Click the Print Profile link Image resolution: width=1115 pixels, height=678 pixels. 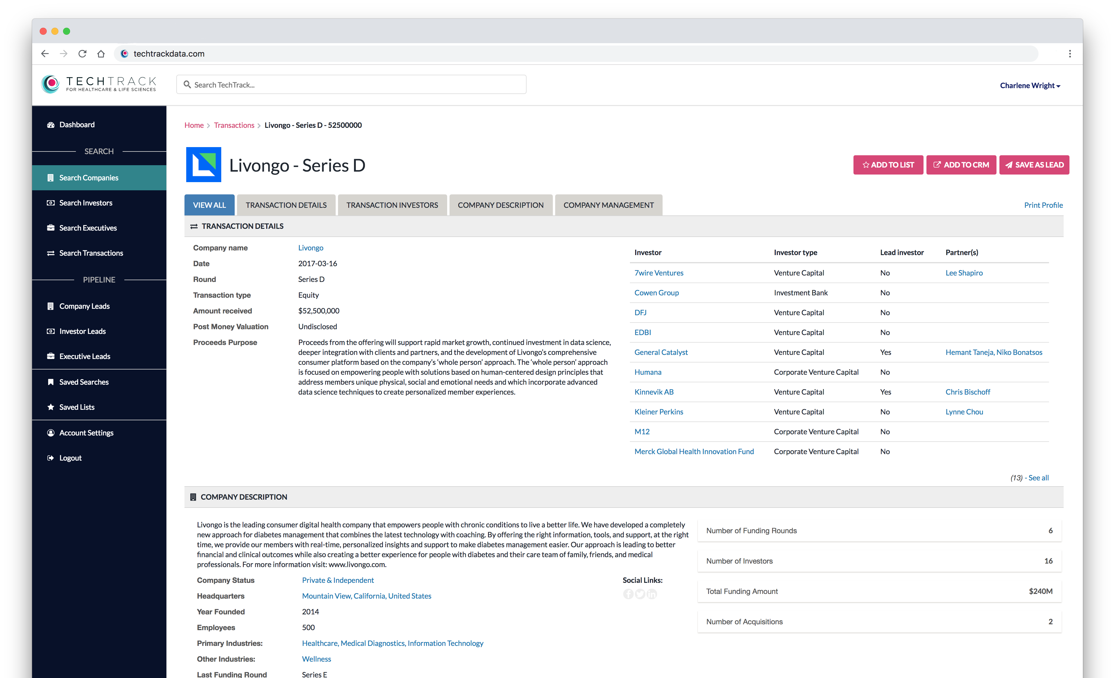click(1043, 205)
